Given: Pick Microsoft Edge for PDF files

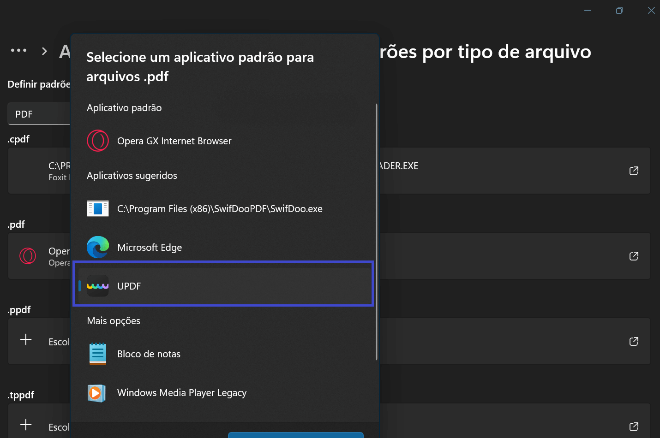Looking at the screenshot, I should (x=225, y=247).
